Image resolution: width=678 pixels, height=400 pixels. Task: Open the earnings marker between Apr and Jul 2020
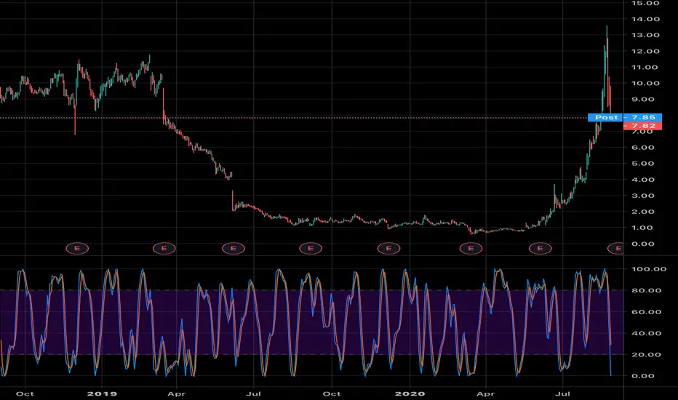coord(541,248)
